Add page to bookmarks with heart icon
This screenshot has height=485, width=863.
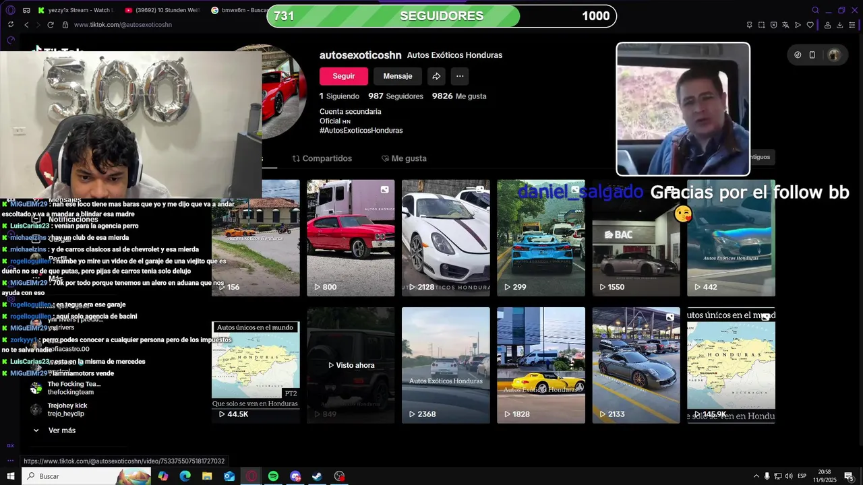click(810, 25)
